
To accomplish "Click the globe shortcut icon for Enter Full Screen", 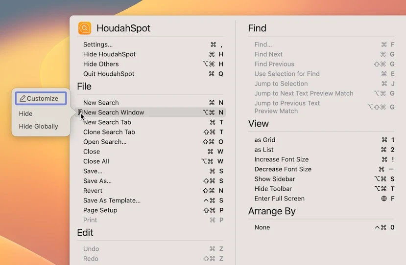I will (x=384, y=199).
